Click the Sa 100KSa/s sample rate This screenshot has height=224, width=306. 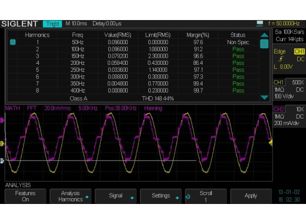click(x=290, y=32)
